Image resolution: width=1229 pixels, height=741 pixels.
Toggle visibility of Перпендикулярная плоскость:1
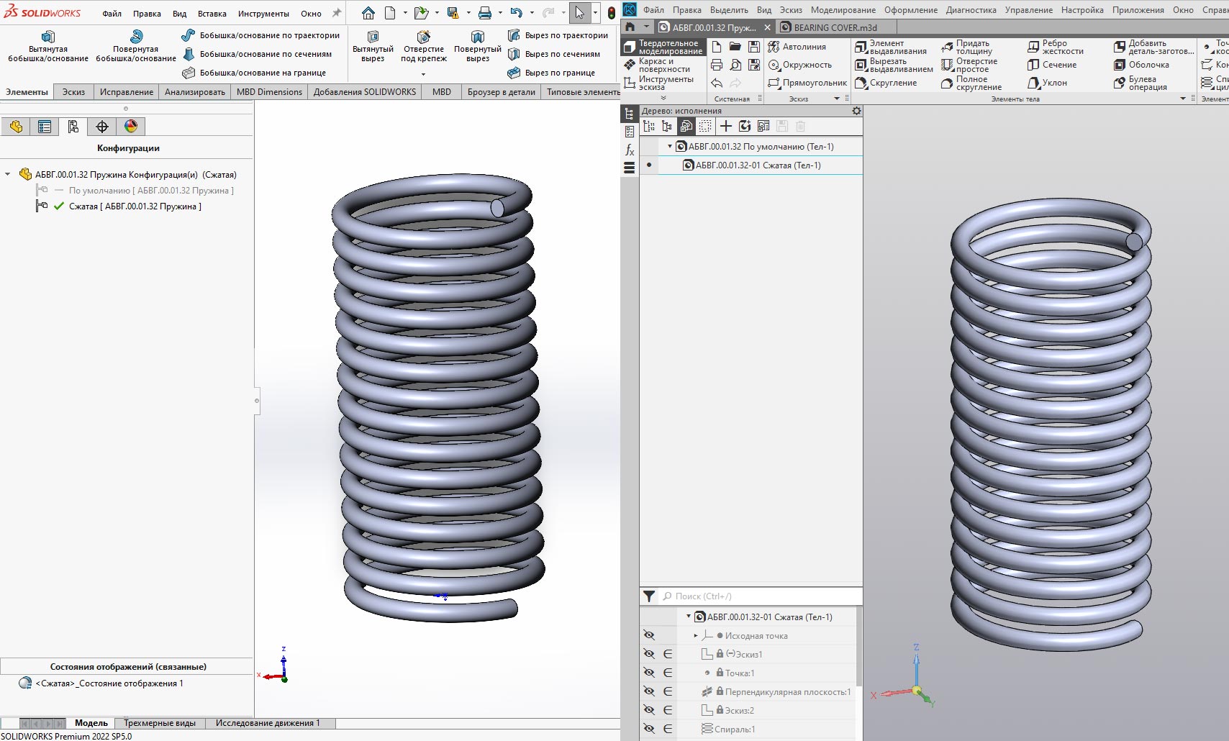point(649,691)
